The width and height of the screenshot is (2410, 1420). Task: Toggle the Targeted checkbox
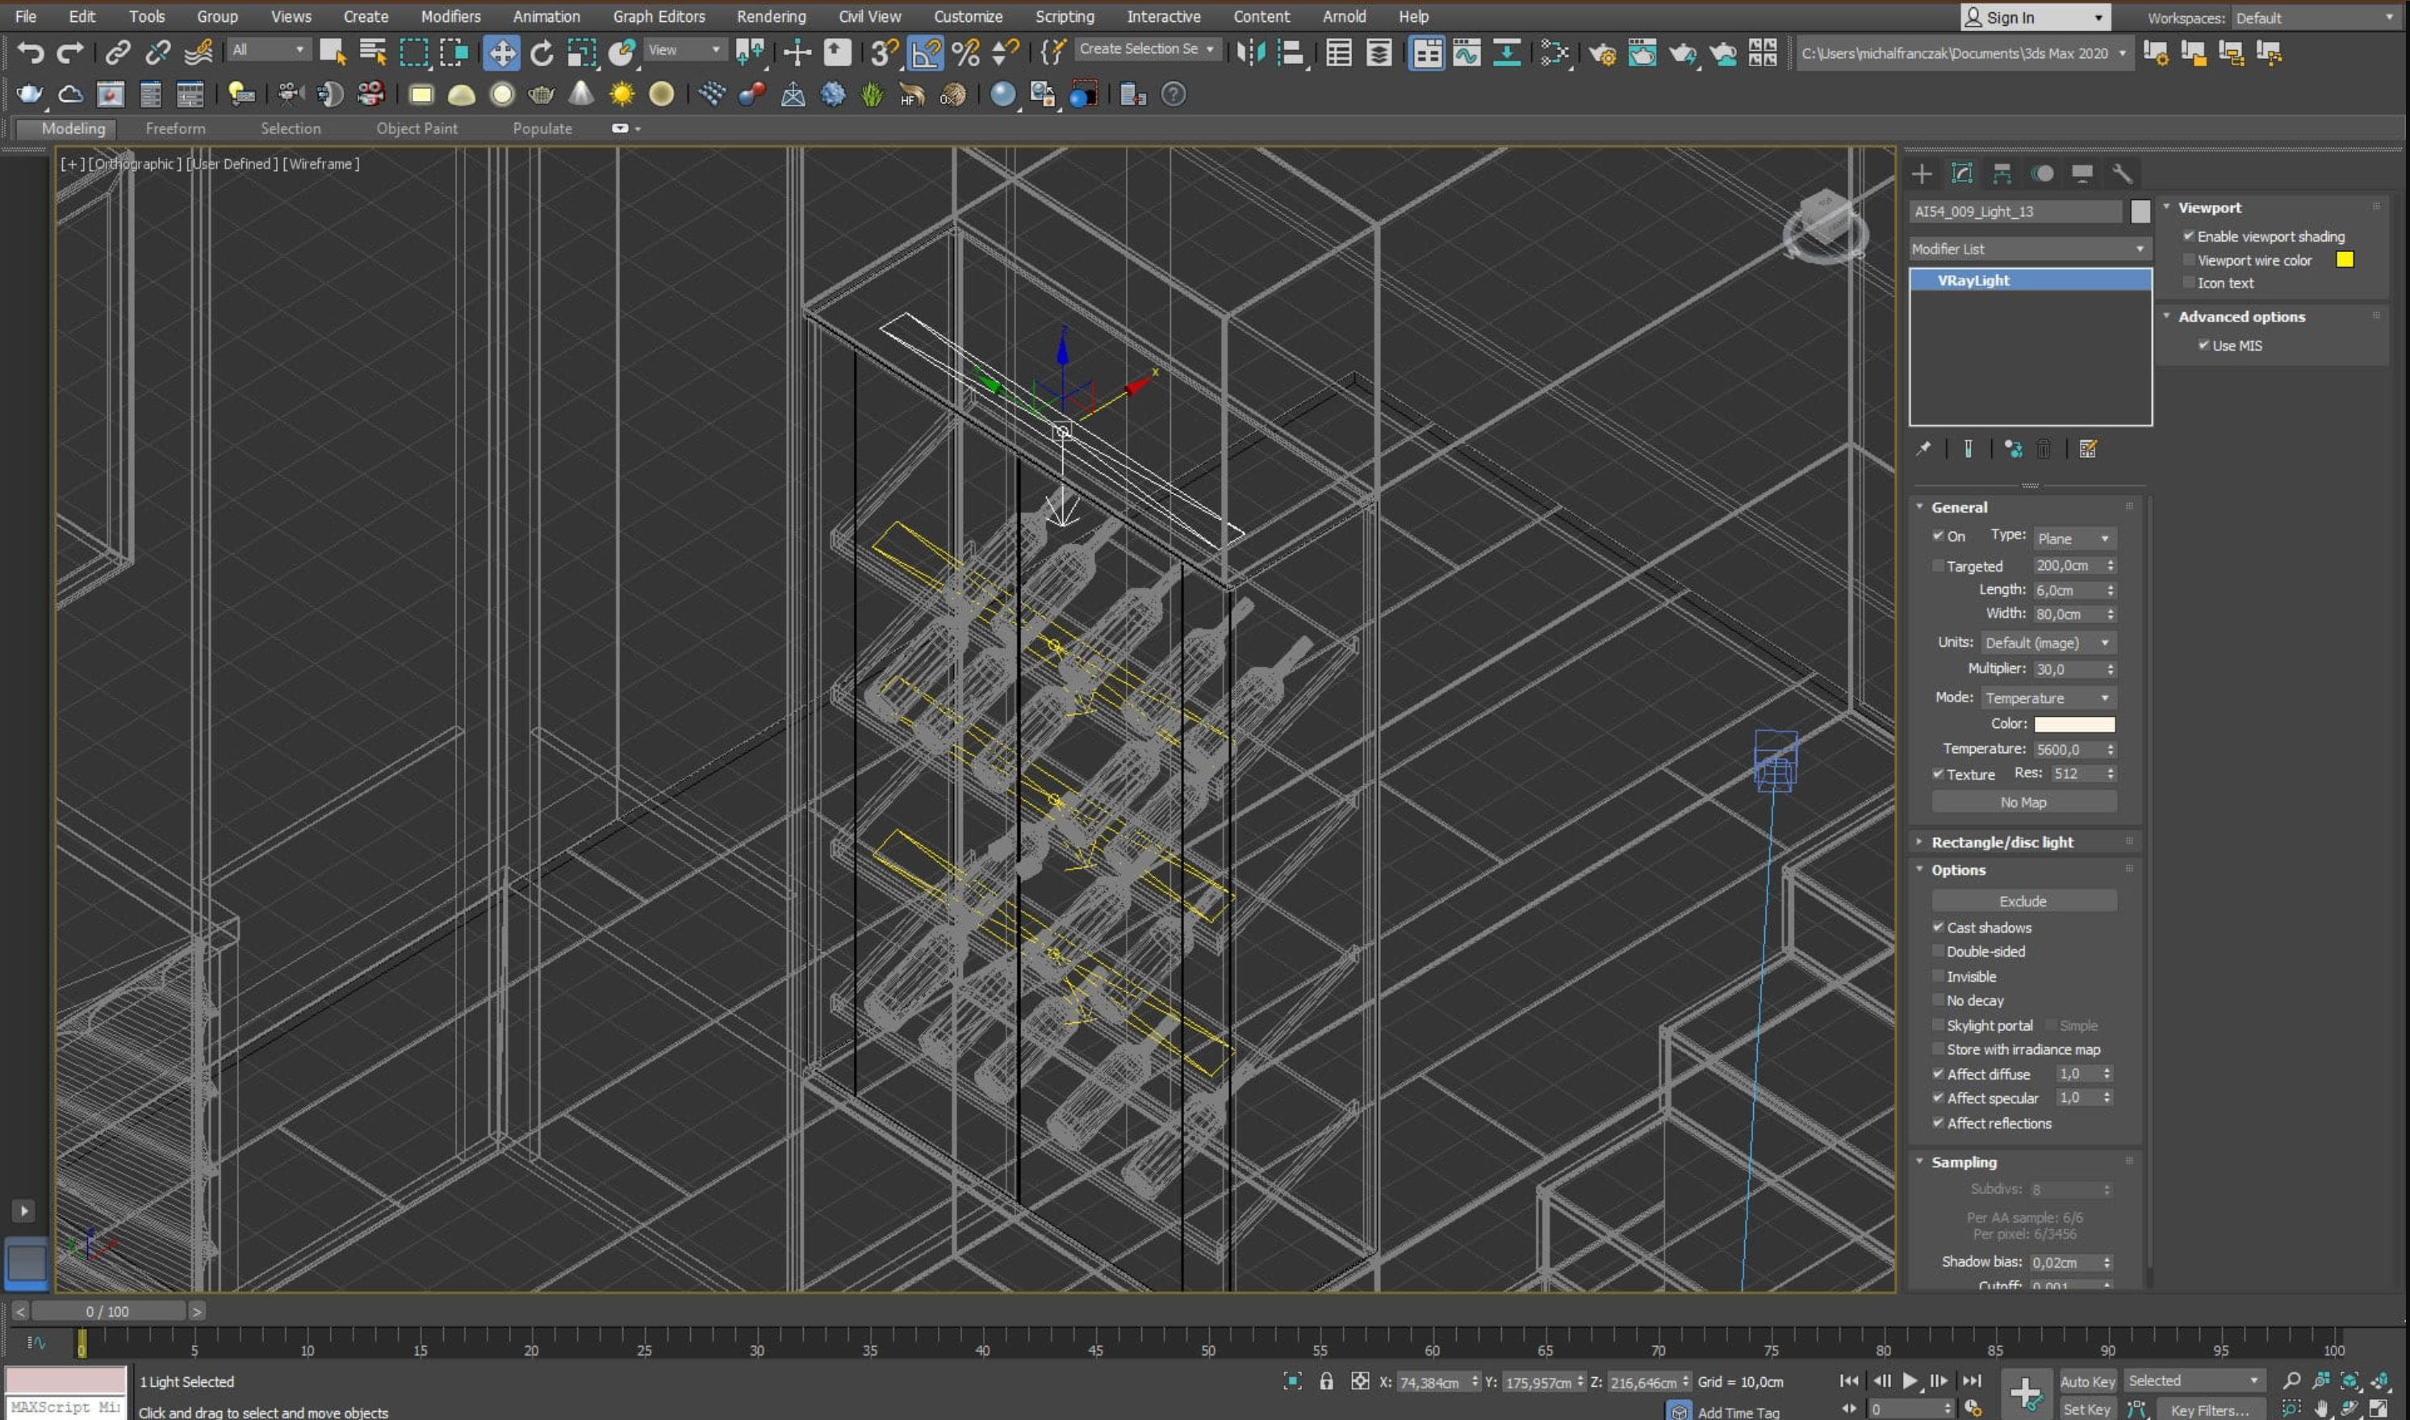coord(1938,567)
